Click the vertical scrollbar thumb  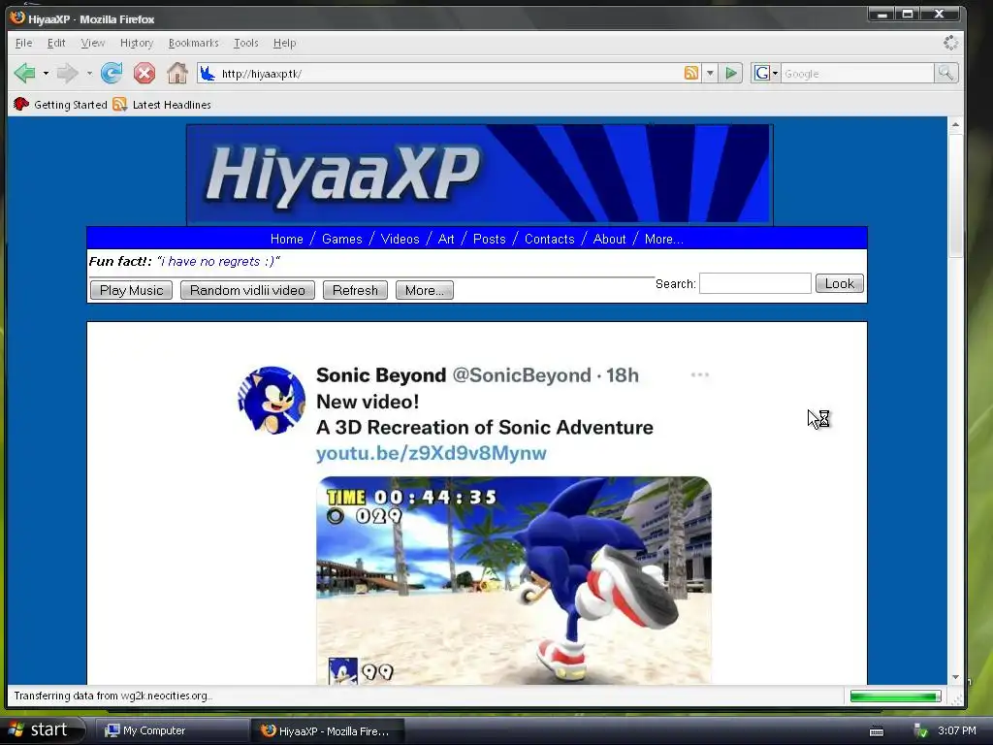point(955,194)
